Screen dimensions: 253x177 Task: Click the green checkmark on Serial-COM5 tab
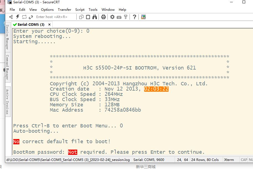tap(15, 25)
